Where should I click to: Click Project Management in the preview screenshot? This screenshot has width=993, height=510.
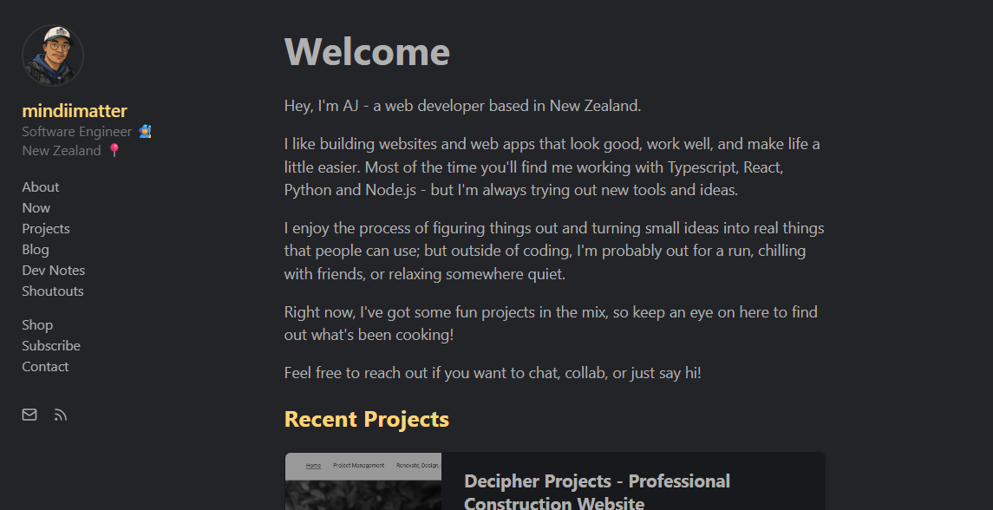(x=357, y=465)
